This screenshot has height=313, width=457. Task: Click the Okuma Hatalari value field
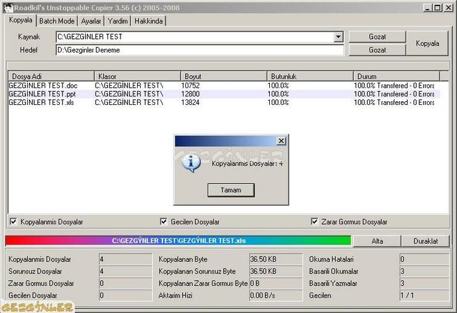click(424, 259)
